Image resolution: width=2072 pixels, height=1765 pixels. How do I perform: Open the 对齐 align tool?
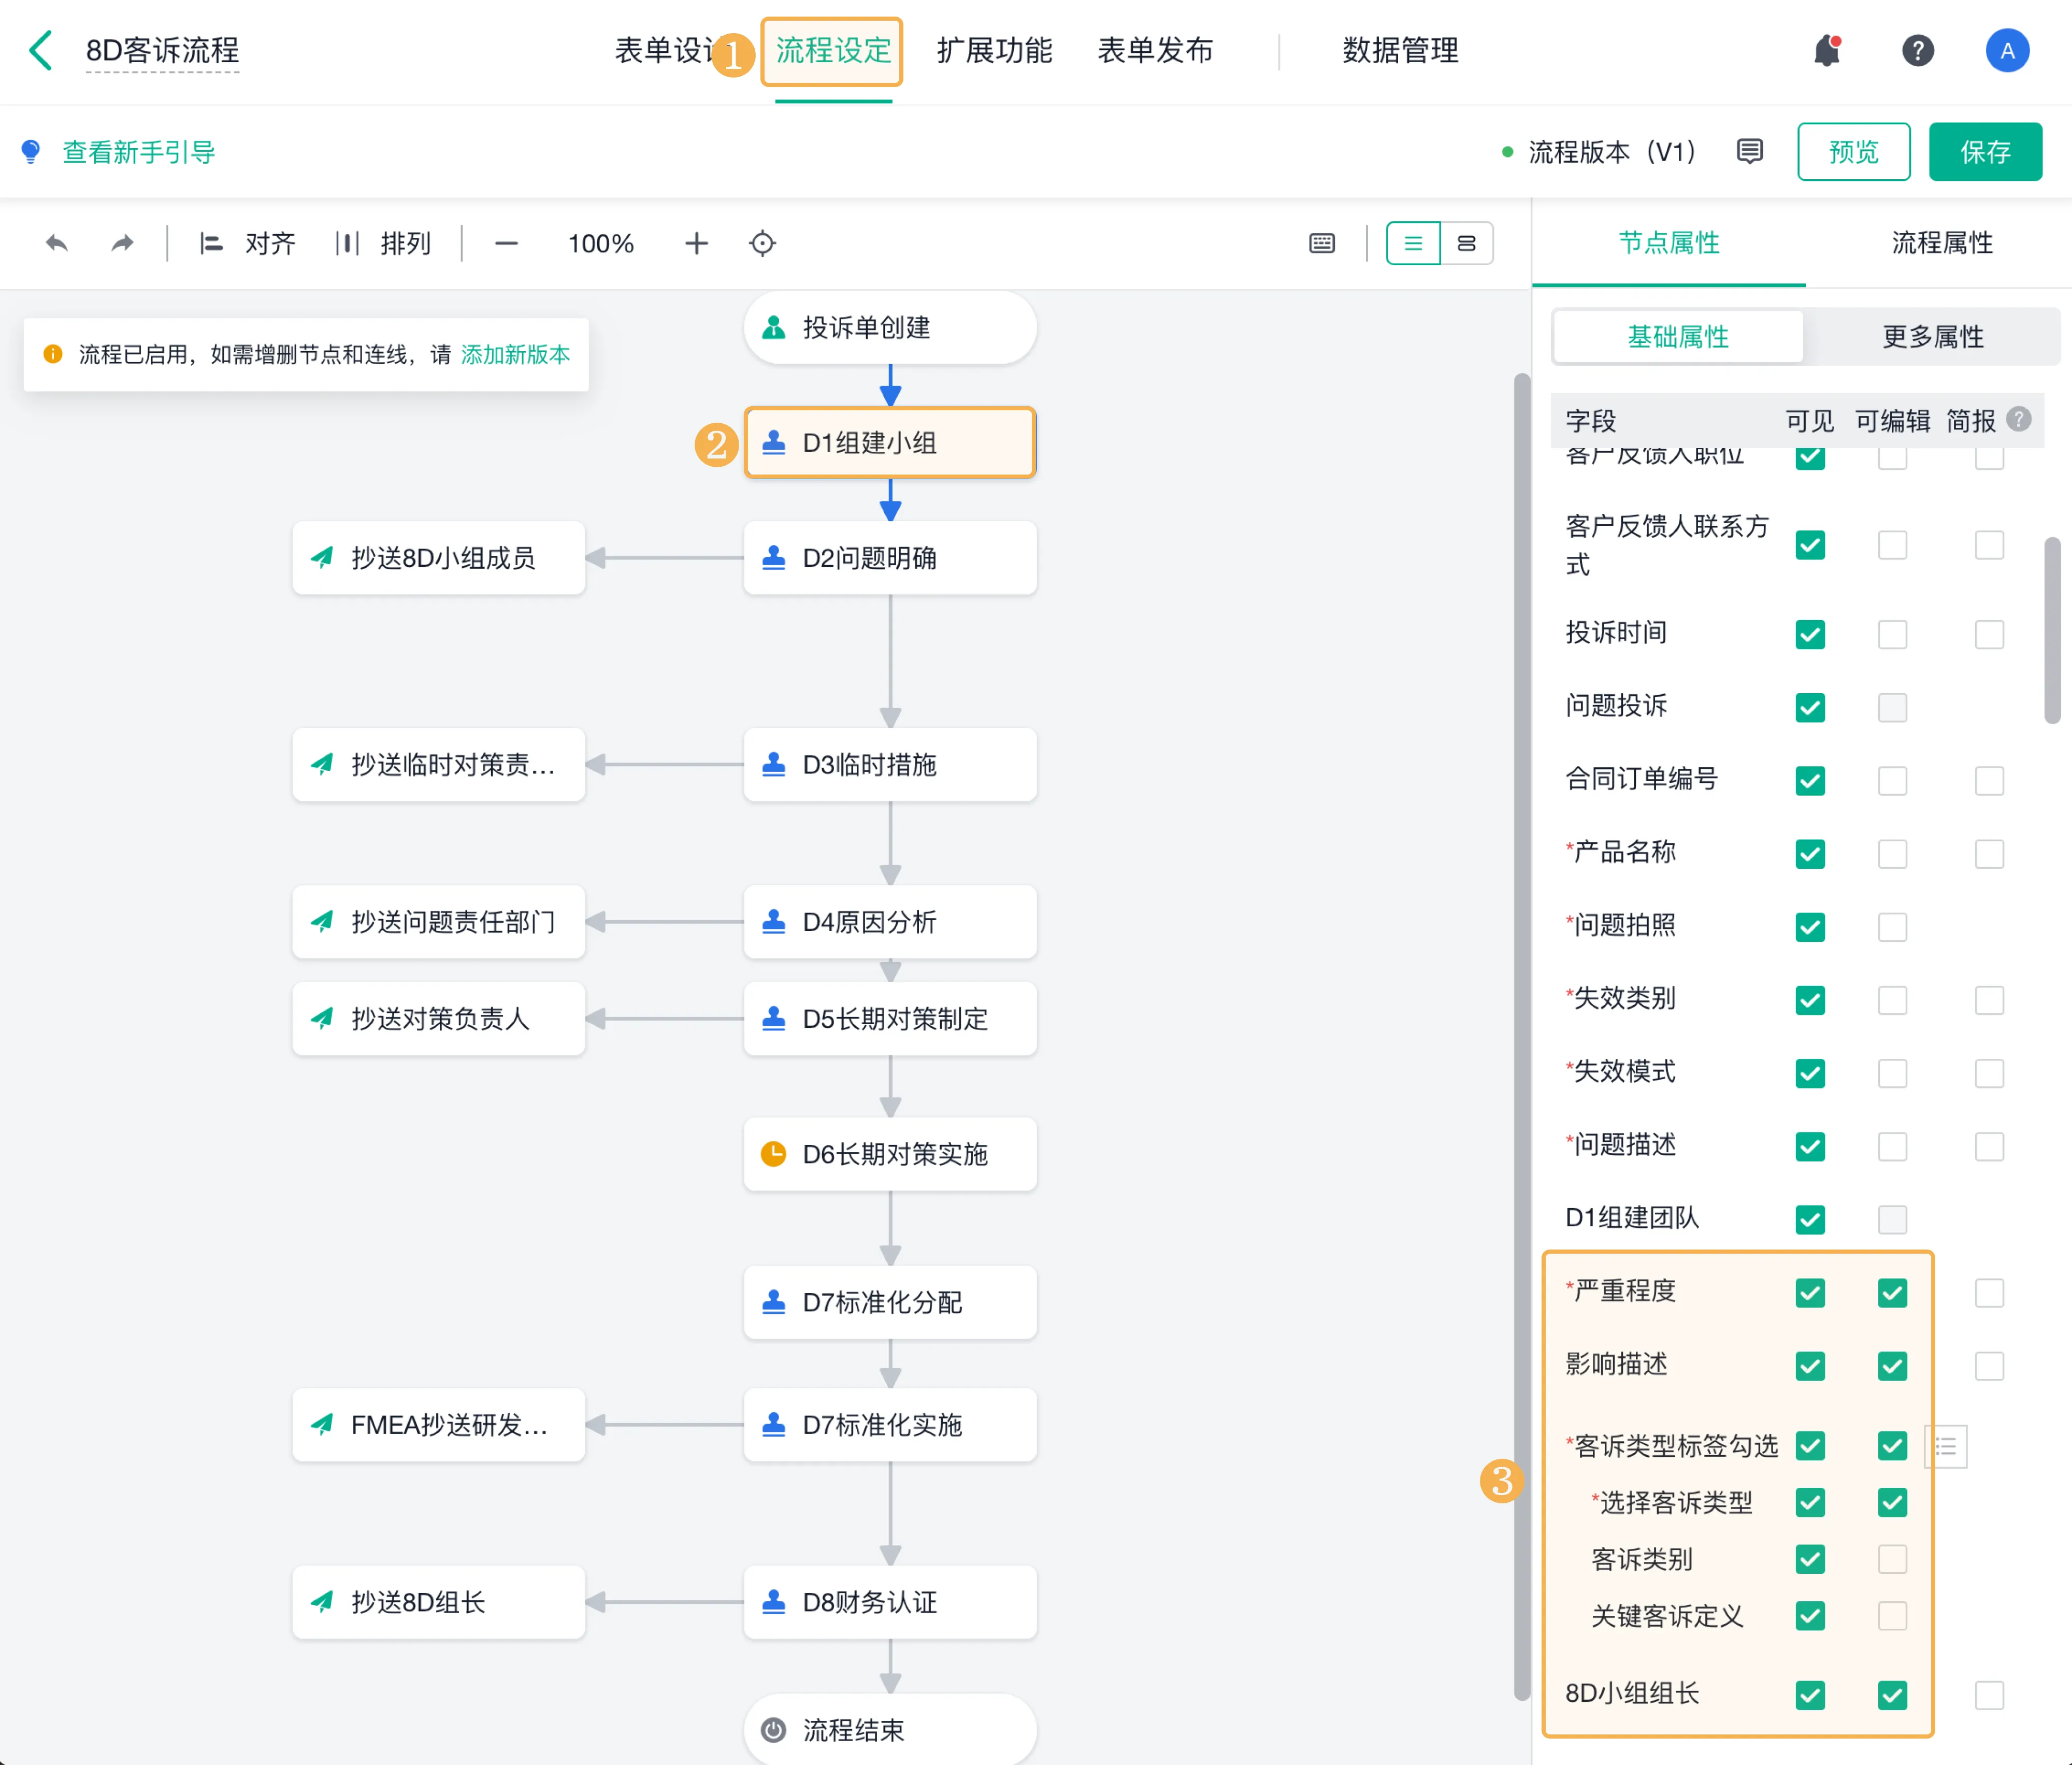[x=247, y=243]
